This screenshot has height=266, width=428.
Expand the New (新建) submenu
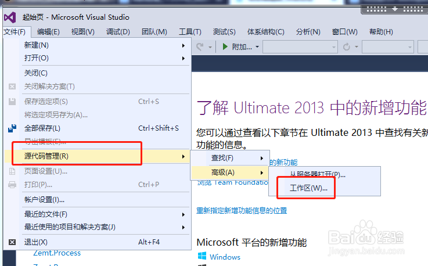(x=184, y=45)
